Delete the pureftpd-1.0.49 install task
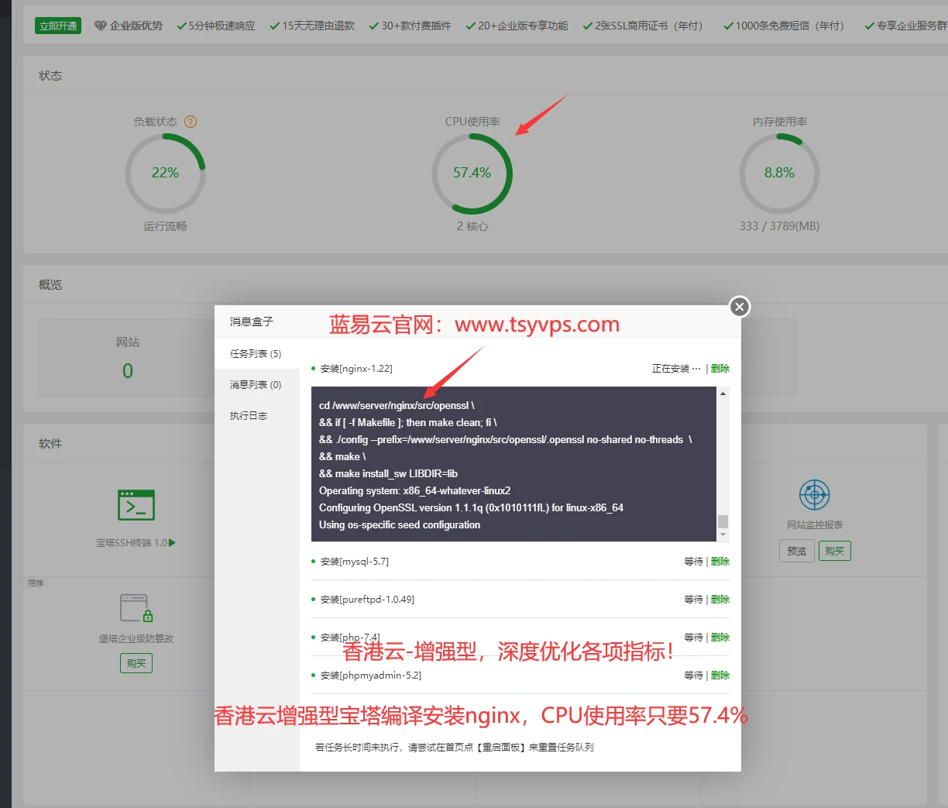This screenshot has height=808, width=948. pyautogui.click(x=720, y=600)
